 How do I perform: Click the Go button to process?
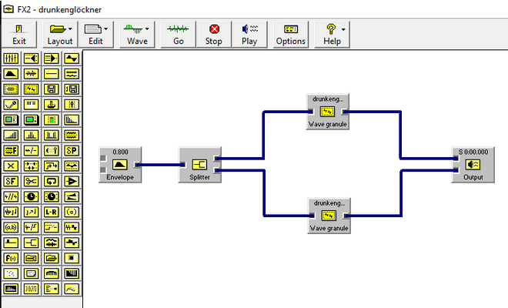[x=179, y=35]
